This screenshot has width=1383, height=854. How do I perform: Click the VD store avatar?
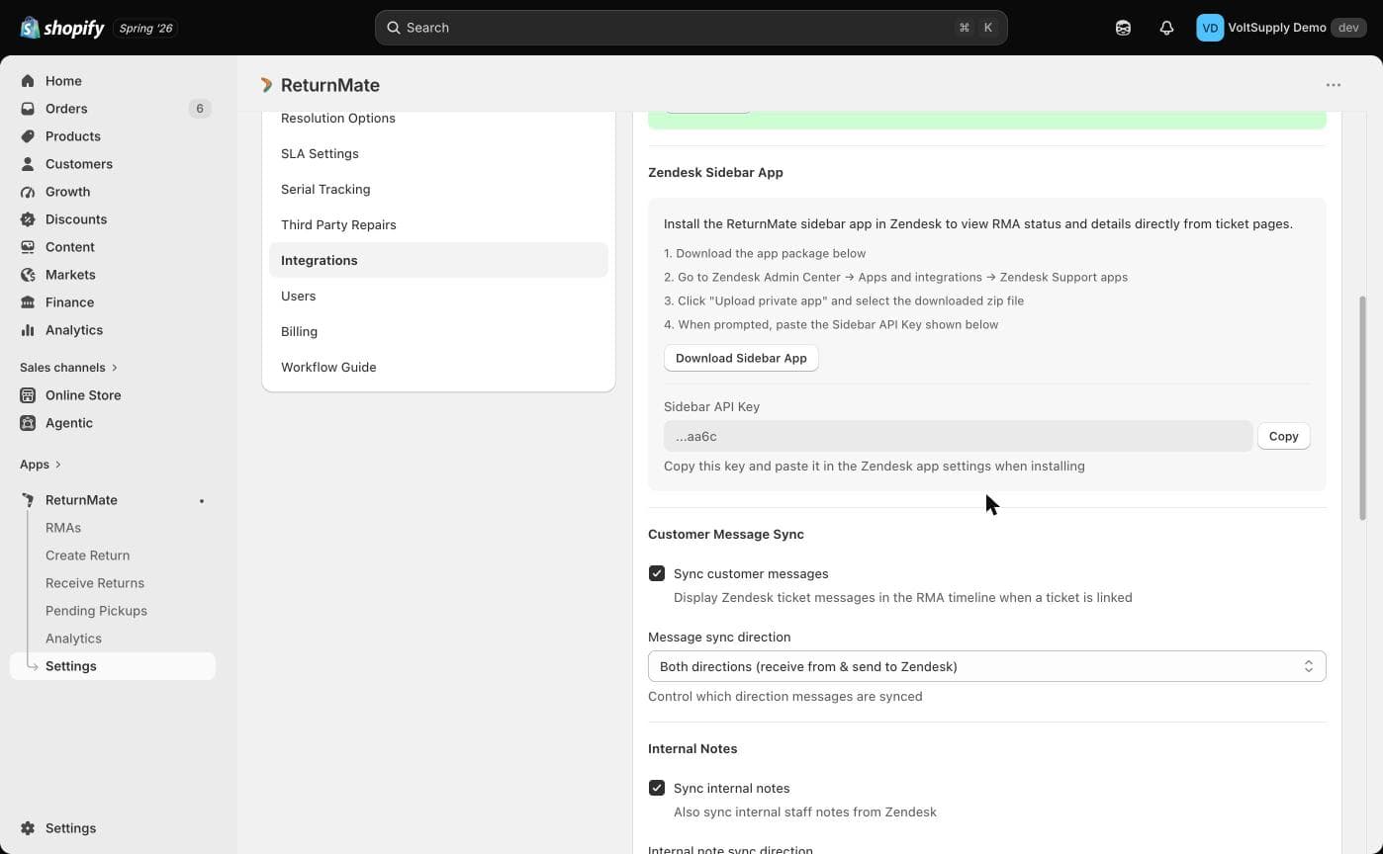[x=1210, y=28]
